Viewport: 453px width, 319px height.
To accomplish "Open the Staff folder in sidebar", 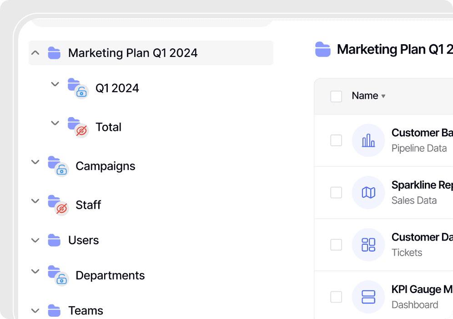I will click(x=88, y=205).
